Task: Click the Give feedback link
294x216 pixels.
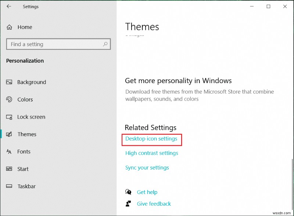Action: coord(154,204)
